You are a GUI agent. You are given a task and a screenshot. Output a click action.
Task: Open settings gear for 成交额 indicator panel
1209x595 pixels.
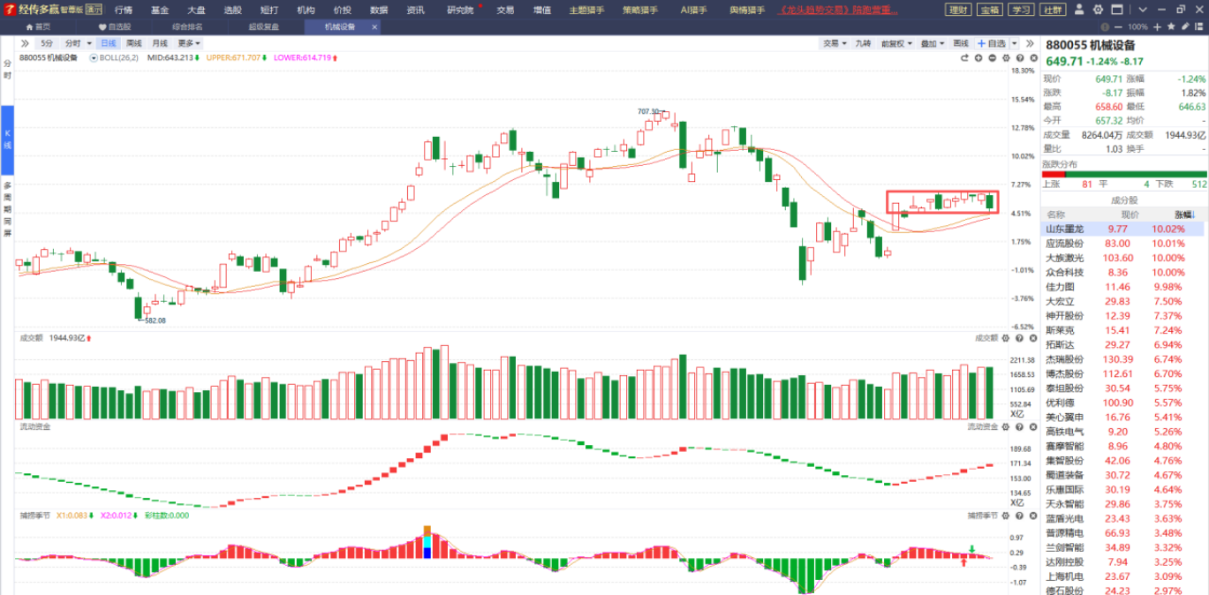click(1005, 338)
